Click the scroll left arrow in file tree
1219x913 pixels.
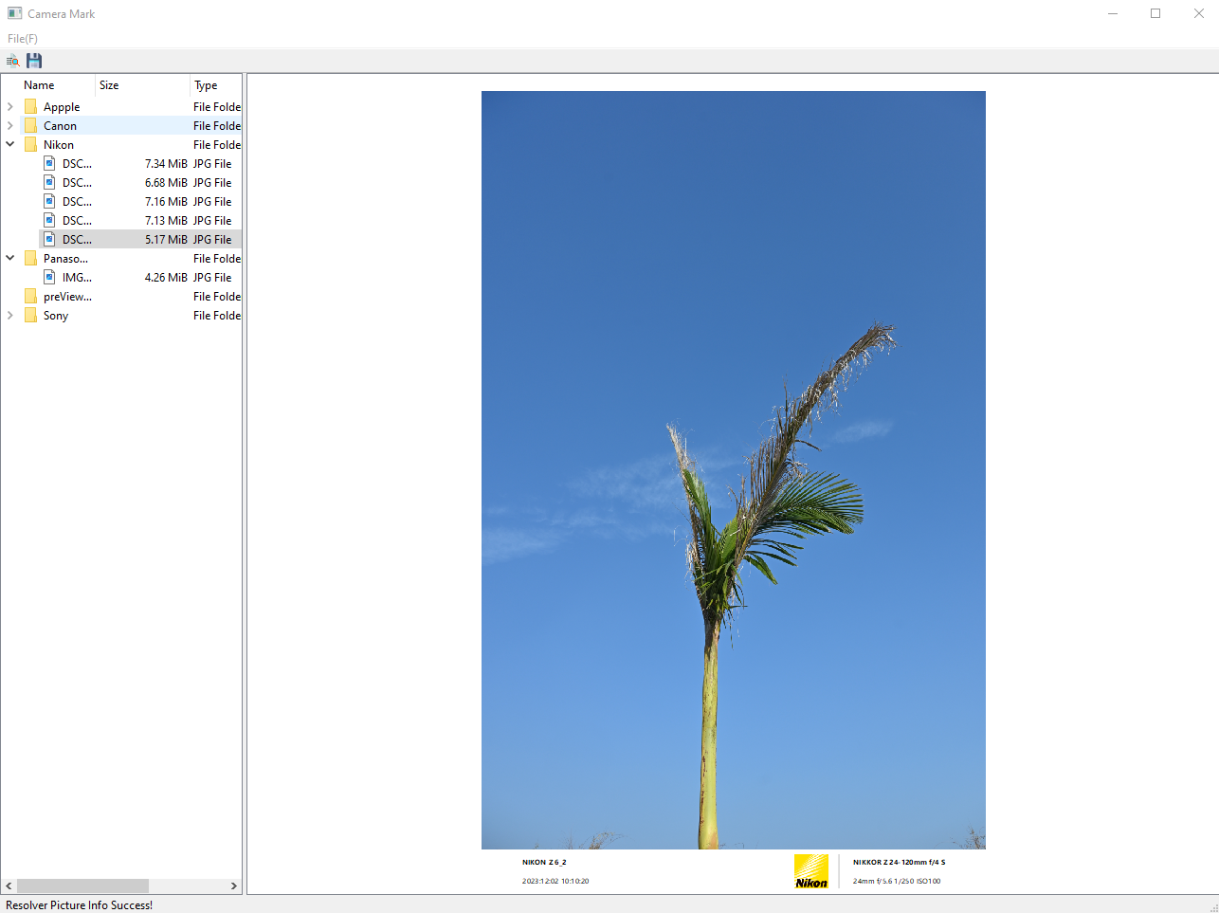coord(9,886)
